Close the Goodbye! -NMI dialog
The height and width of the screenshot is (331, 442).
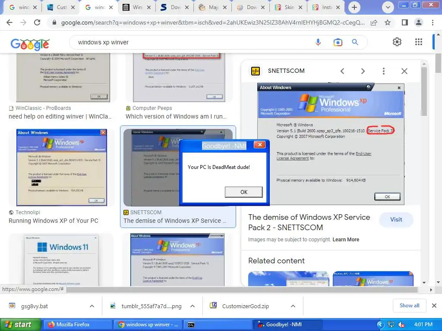point(259,145)
